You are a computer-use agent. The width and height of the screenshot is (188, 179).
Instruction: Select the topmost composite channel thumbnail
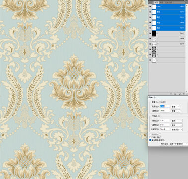click(154, 7)
